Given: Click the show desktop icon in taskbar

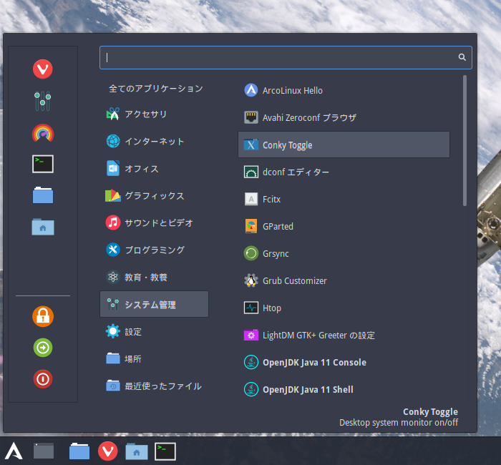Looking at the screenshot, I should tap(44, 451).
